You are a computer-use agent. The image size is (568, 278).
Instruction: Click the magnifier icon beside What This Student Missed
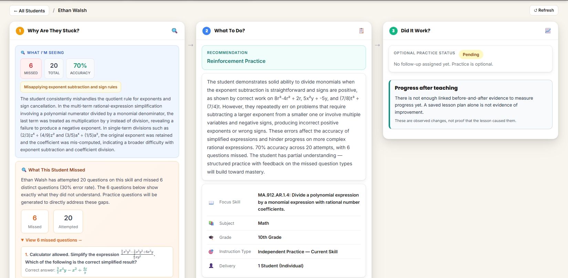(24, 170)
